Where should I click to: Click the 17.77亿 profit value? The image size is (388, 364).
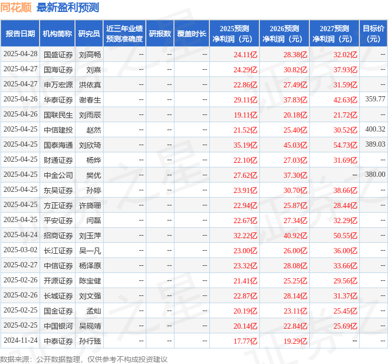pyautogui.click(x=245, y=341)
